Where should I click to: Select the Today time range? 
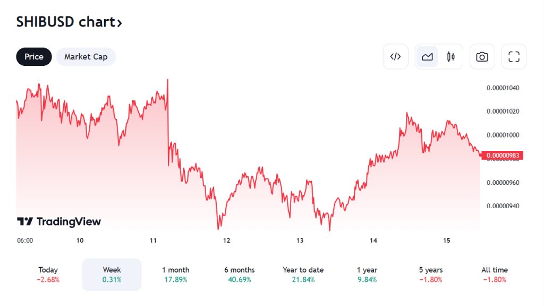[x=48, y=275]
